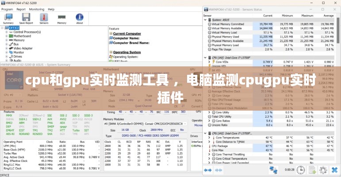Click the Monitor icon in the tree
The width and height of the screenshot is (341, 177).
pyautogui.click(x=11, y=52)
